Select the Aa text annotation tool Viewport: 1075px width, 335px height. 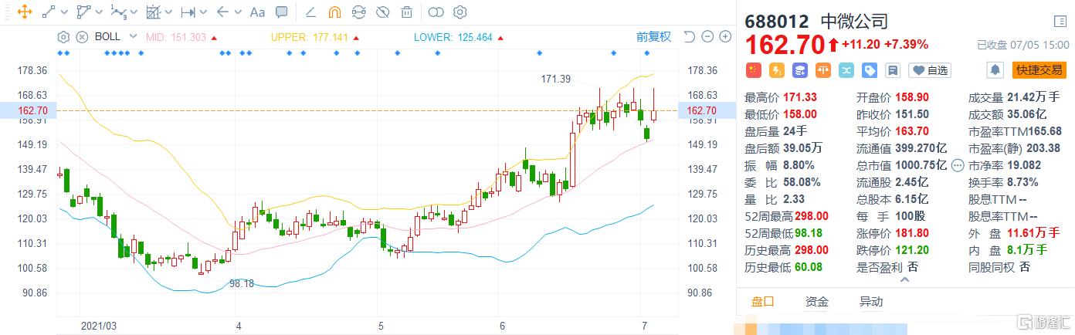(x=257, y=12)
